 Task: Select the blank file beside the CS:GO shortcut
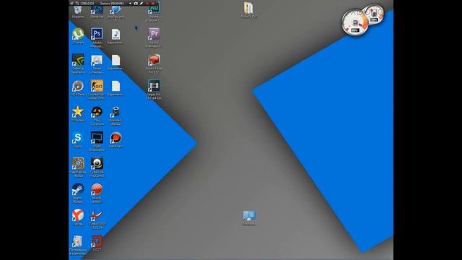click(x=115, y=86)
